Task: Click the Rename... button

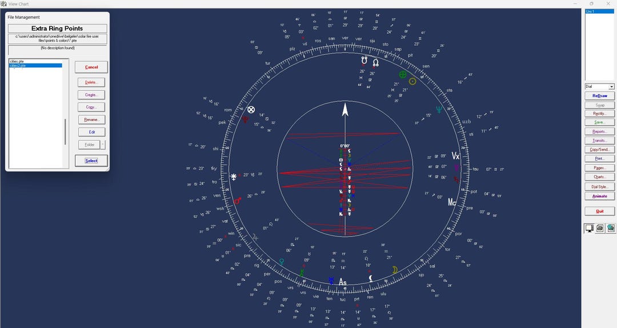Action: 91,119
